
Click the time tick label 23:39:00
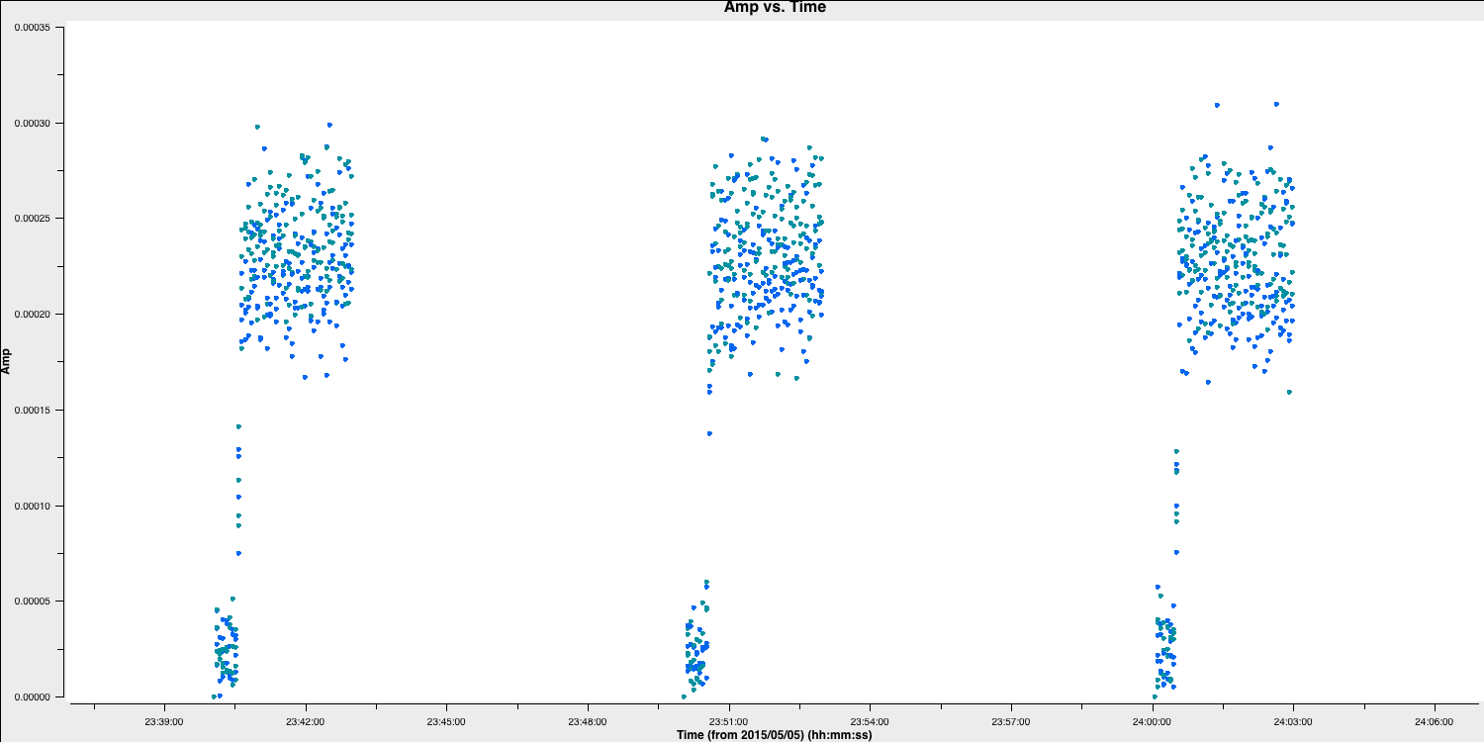tap(165, 721)
